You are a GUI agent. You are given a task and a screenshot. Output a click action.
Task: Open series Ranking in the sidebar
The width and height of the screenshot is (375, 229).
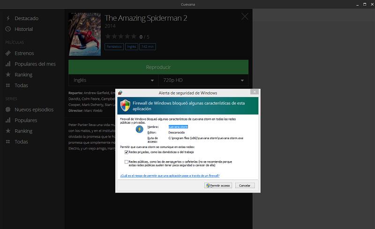[23, 131]
